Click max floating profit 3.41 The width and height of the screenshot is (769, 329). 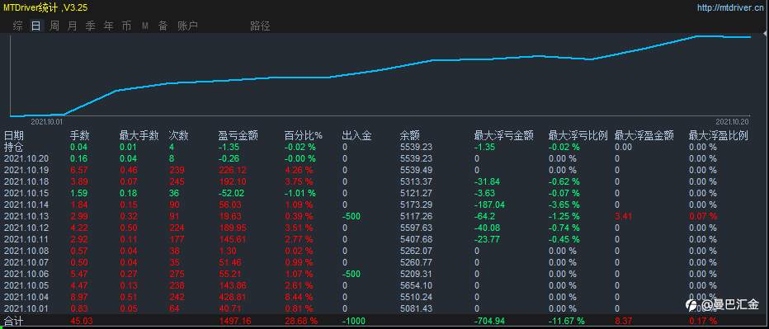point(622,216)
